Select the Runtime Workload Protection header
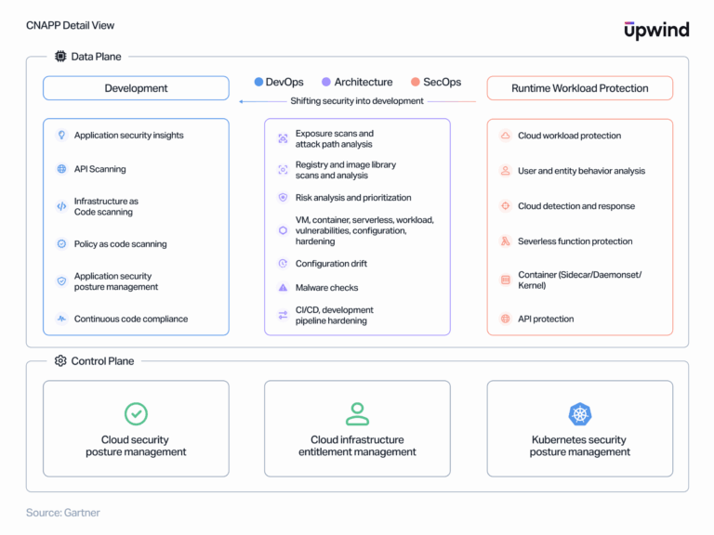Viewport: 714px width, 535px height. [x=579, y=88]
